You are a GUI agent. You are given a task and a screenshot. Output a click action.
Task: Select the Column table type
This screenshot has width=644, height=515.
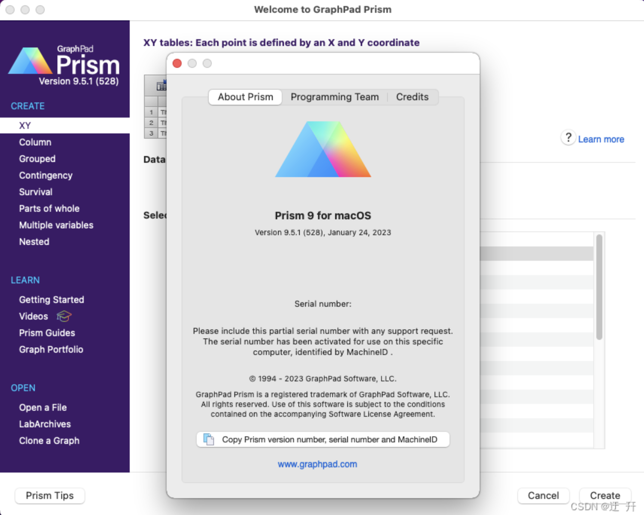[35, 142]
